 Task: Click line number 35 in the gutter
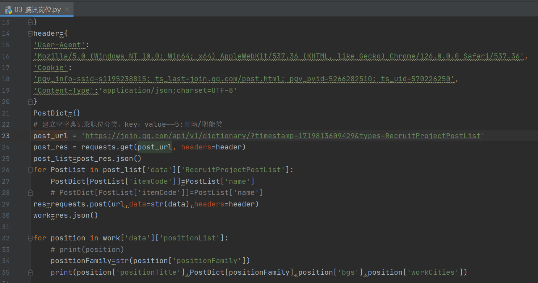tap(6, 272)
